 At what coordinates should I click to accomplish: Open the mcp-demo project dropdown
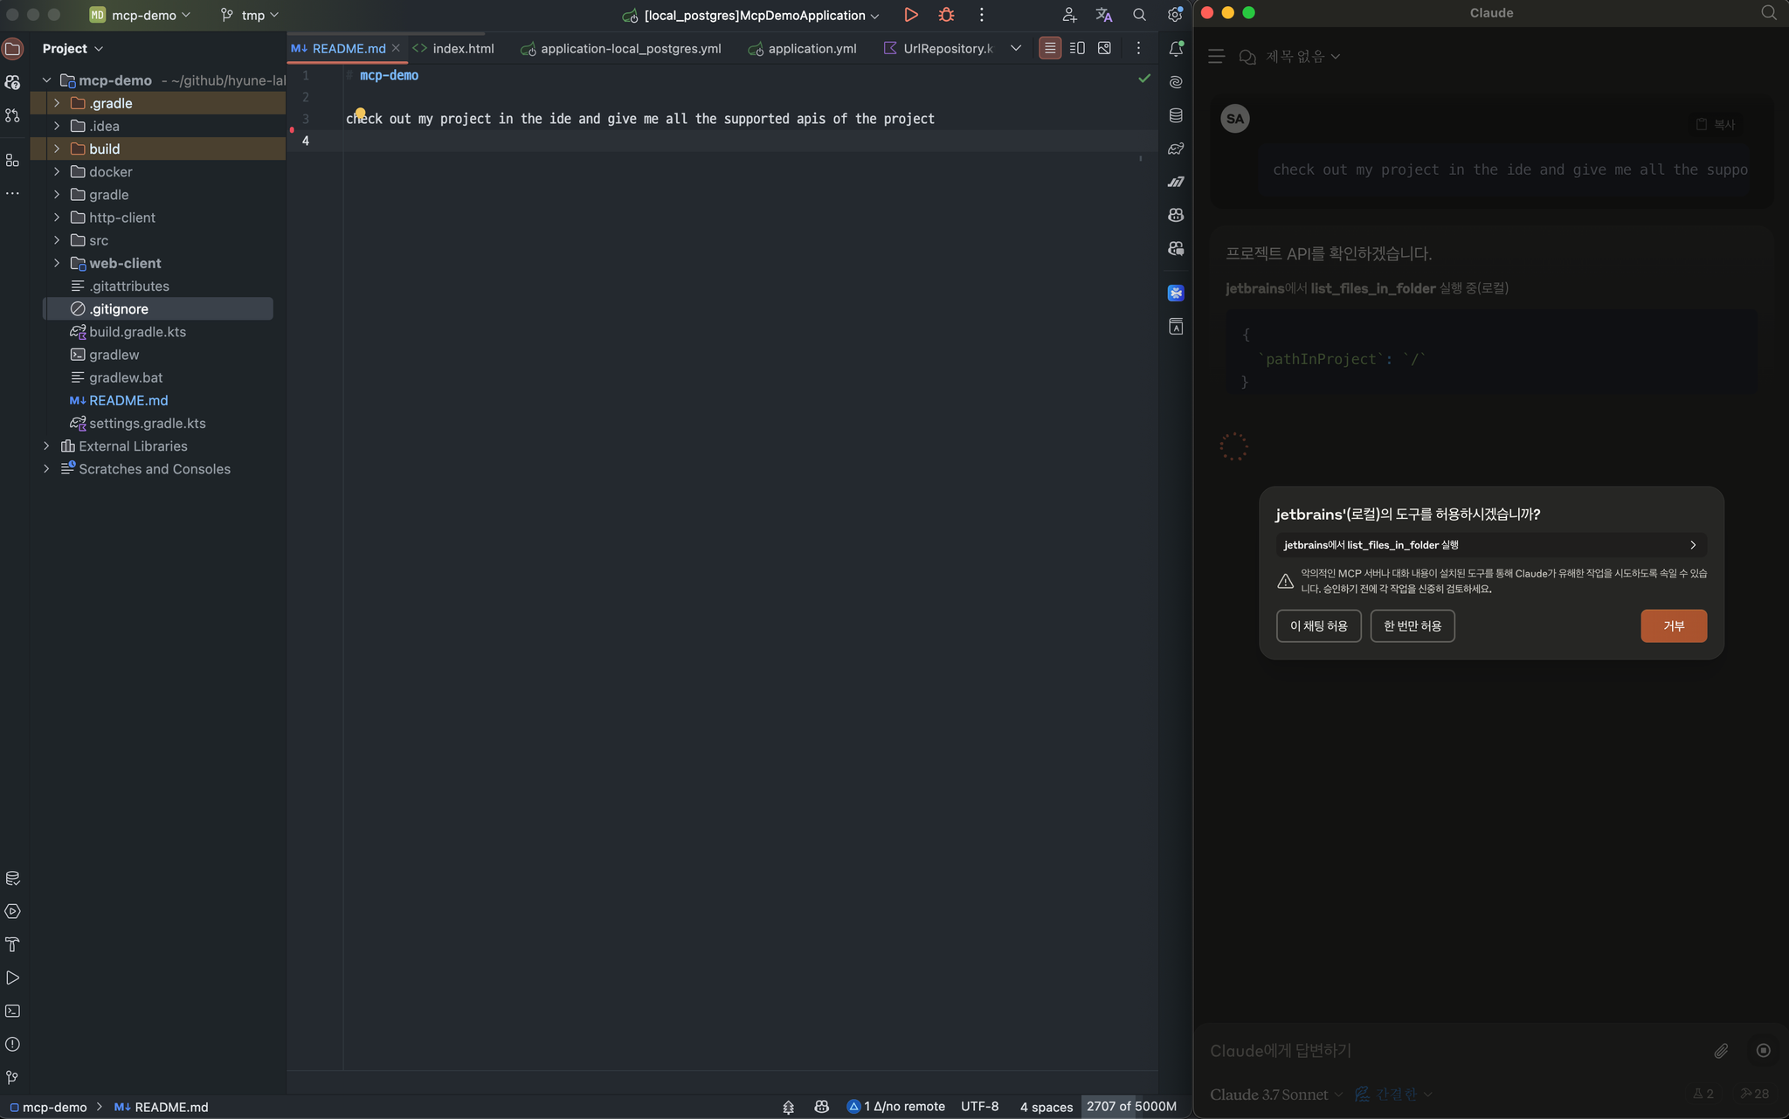pyautogui.click(x=140, y=15)
